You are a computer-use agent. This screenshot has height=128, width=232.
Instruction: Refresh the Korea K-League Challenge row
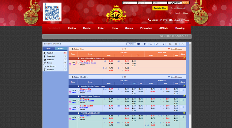click(184, 96)
